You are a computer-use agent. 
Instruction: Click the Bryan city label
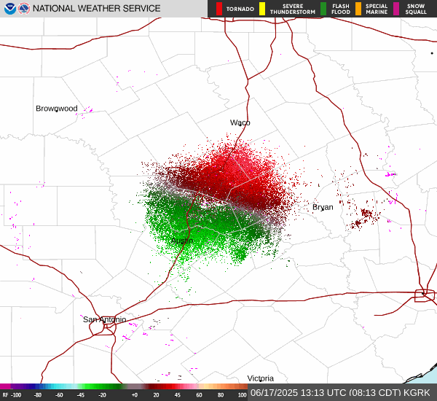[x=323, y=207]
